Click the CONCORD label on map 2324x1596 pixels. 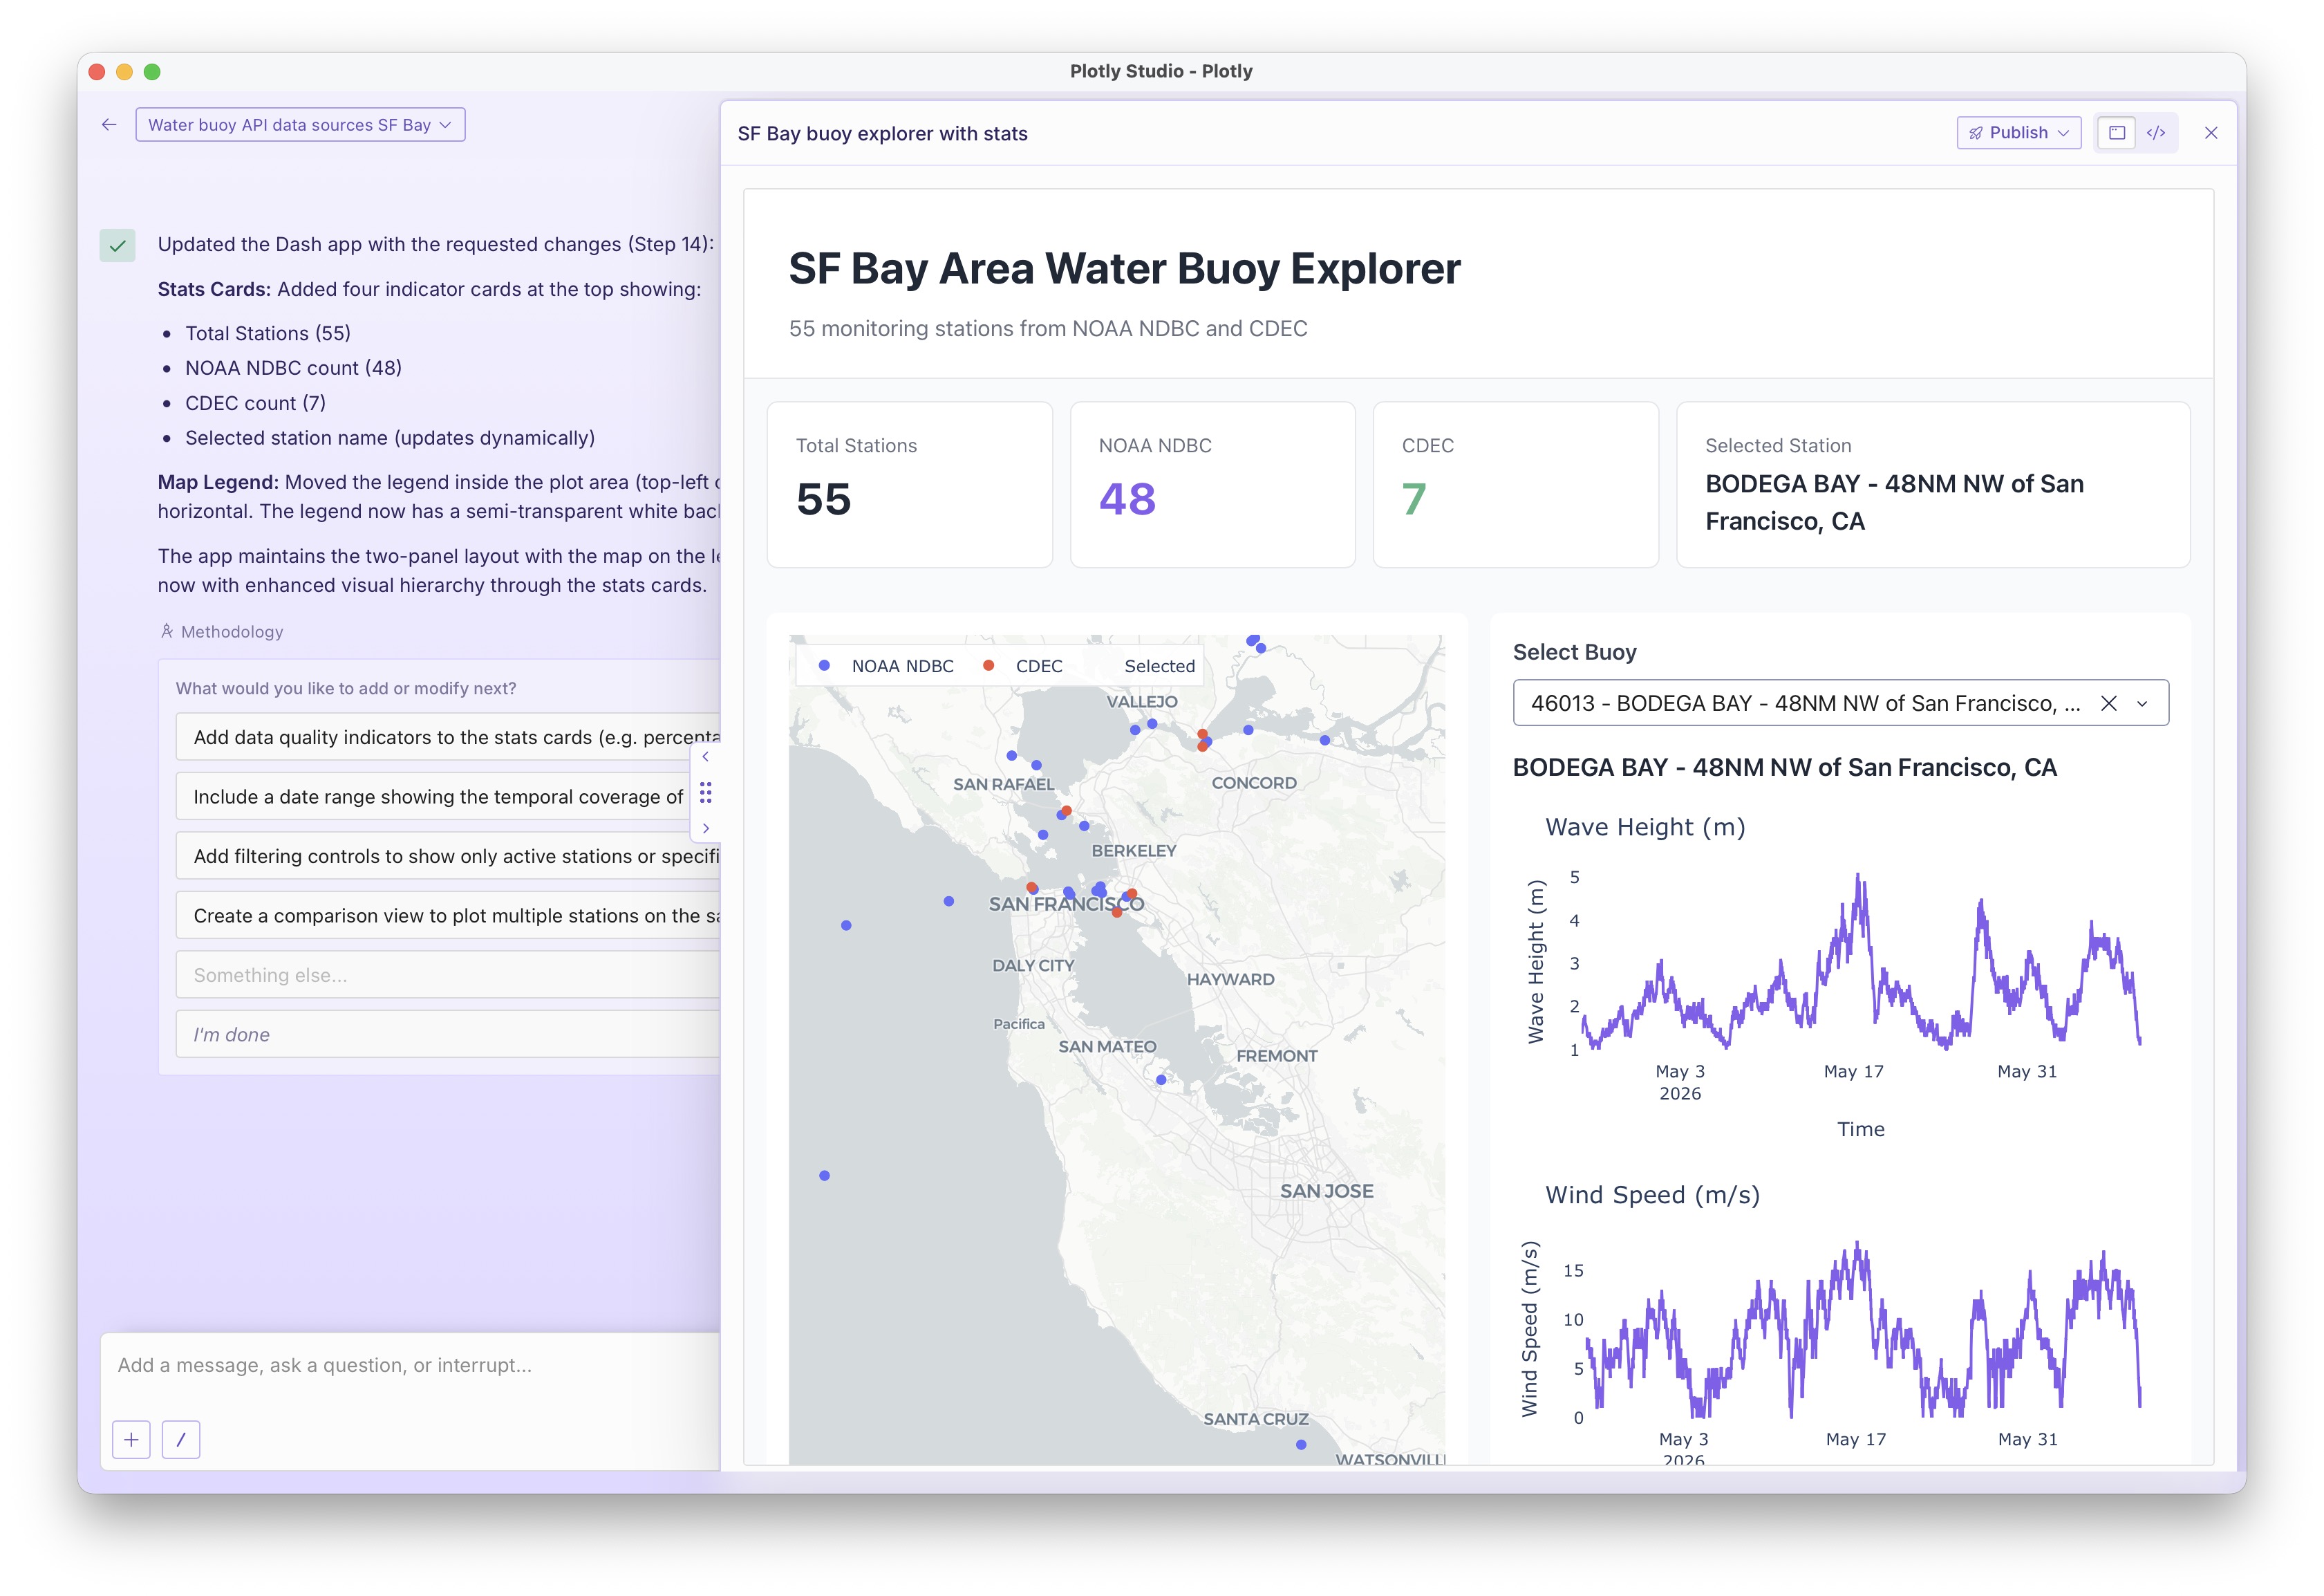click(1253, 783)
